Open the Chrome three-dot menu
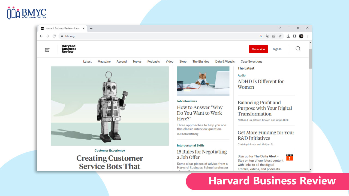Viewport: 349px width, 196px height. point(308,36)
